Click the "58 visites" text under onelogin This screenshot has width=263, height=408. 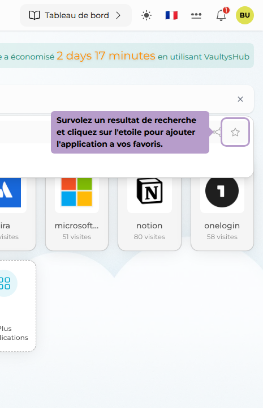222,237
